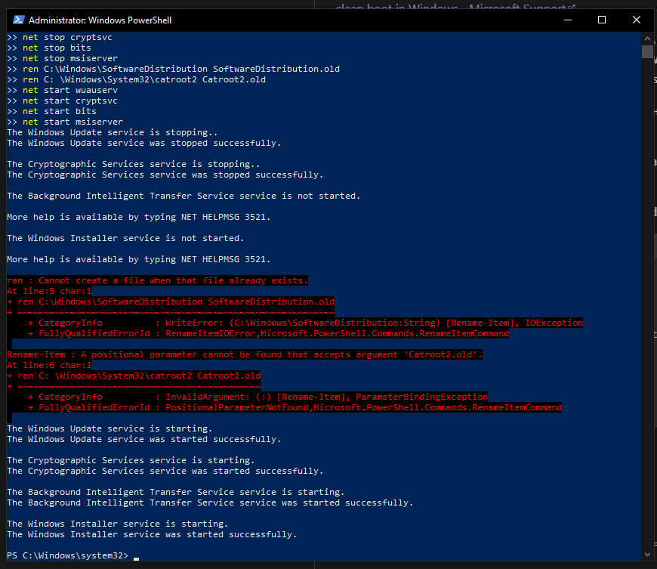Click the 'net stop bits' command line
This screenshot has height=569, width=657.
[49, 48]
